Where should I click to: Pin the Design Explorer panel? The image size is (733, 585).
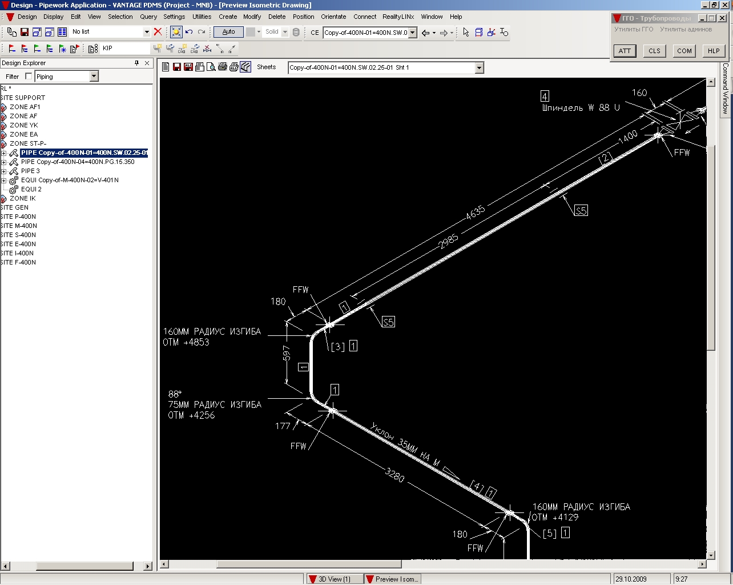tap(137, 63)
